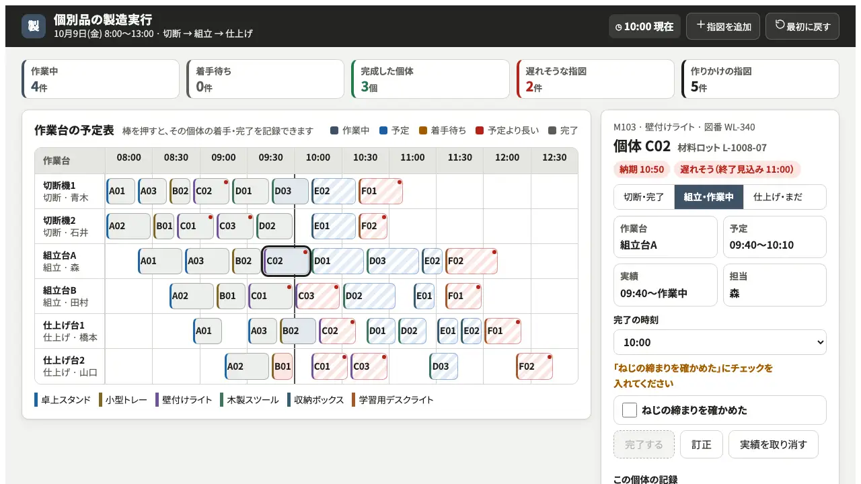Image resolution: width=861 pixels, height=484 pixels.
Task: Select bar B02 in the 仕上げ台1 row
Action: tap(298, 331)
